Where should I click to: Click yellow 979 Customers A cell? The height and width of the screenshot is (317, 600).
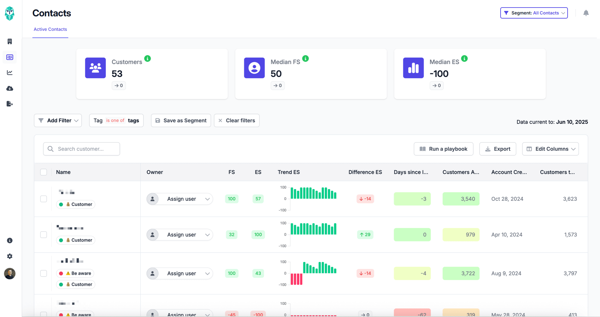[x=461, y=235]
